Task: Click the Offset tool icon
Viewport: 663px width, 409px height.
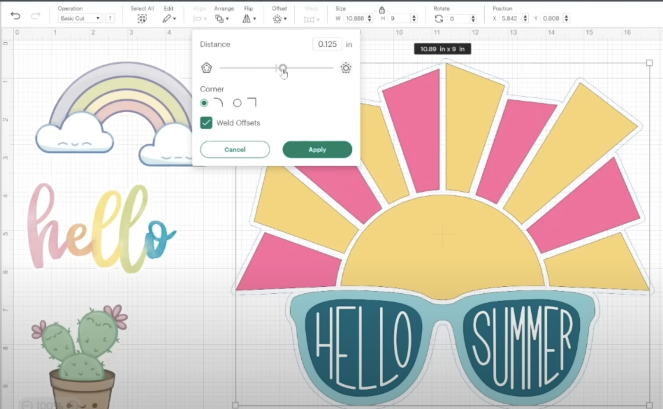Action: click(x=277, y=19)
